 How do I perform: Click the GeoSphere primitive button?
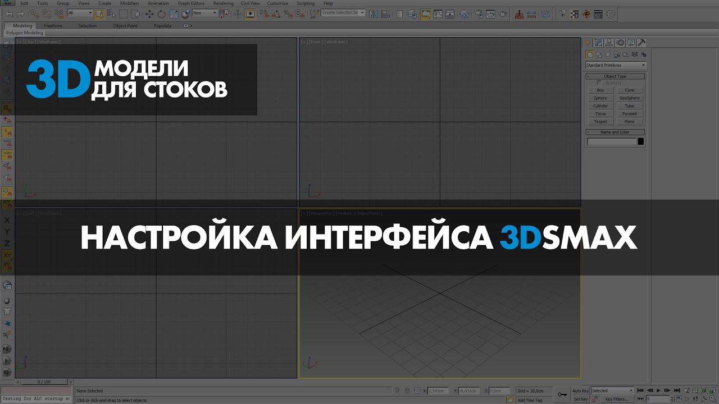click(x=630, y=98)
